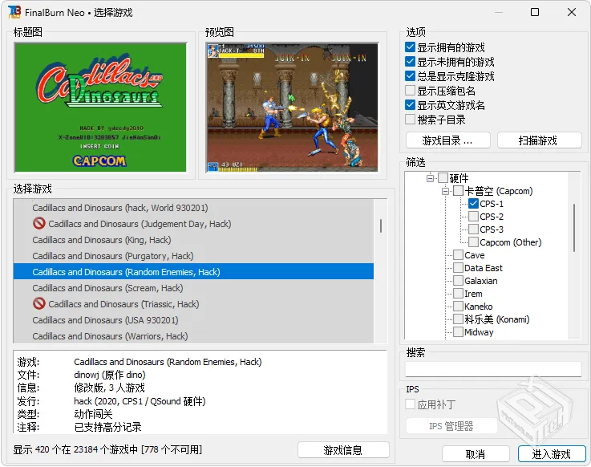Viewport: 591px width, 467px height.
Task: Open 游戏信息 details button
Action: click(342, 450)
